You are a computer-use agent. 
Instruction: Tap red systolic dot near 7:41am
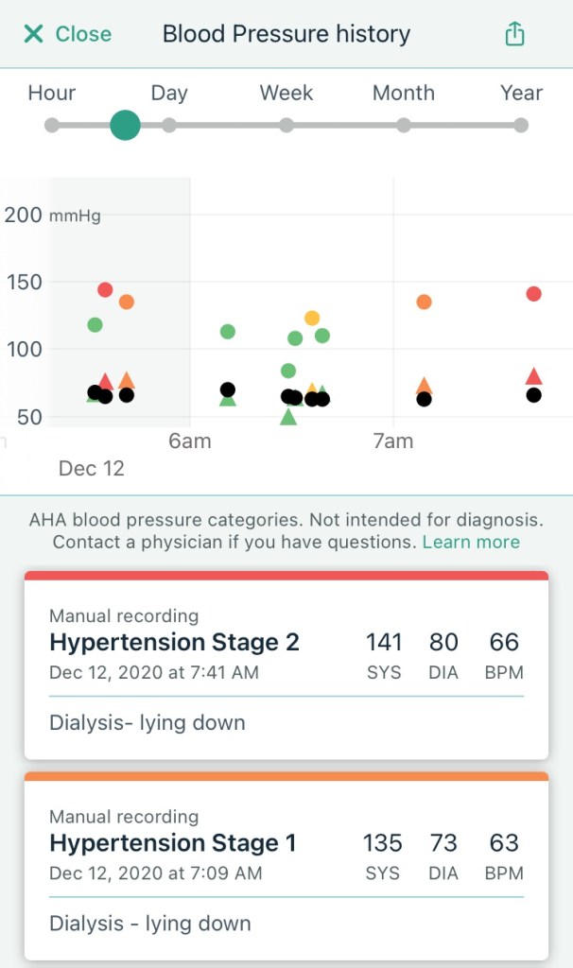pos(533,294)
